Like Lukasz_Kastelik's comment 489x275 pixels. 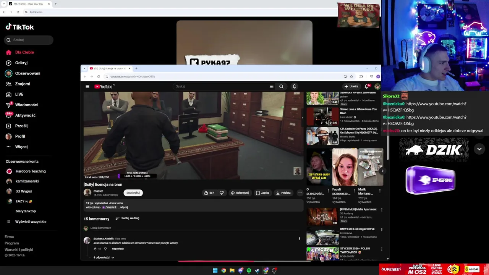coord(95,249)
